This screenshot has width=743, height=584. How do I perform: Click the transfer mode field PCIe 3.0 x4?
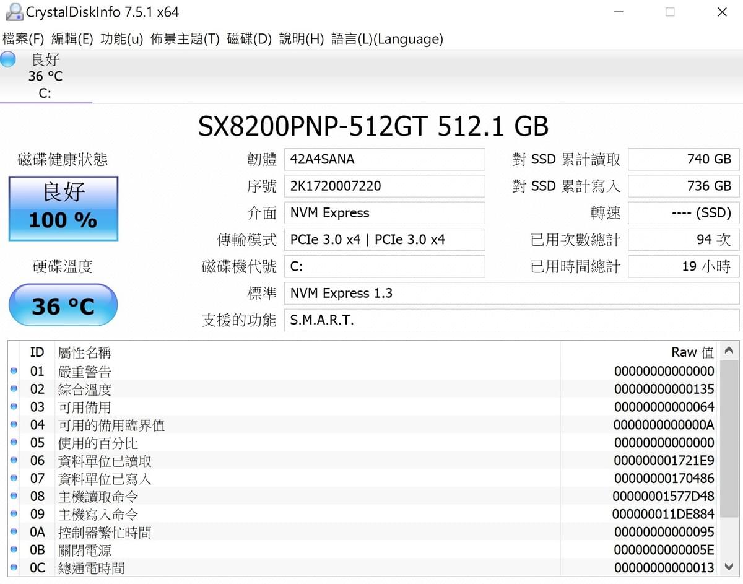tap(385, 240)
